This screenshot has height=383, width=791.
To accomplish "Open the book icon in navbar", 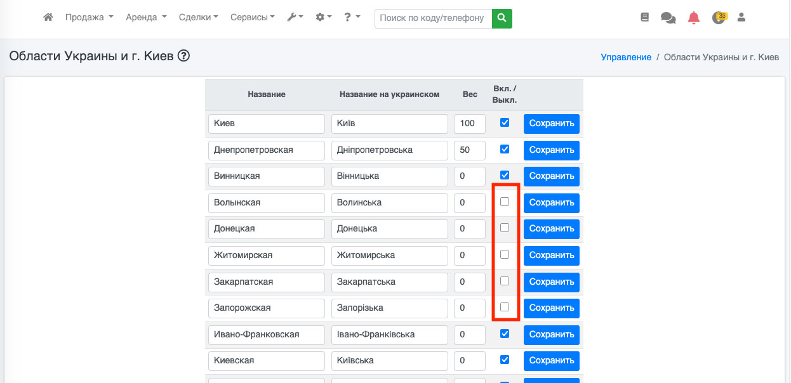I will click(x=645, y=18).
